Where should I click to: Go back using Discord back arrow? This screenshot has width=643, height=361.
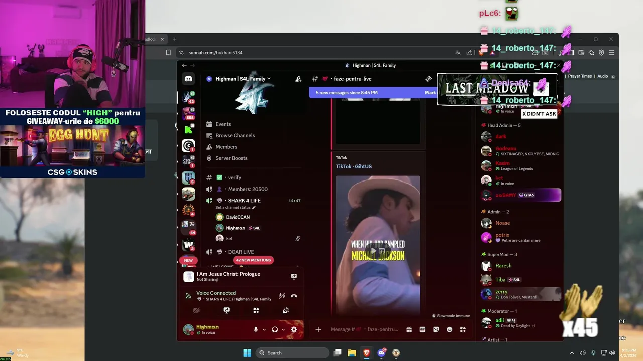click(x=184, y=65)
